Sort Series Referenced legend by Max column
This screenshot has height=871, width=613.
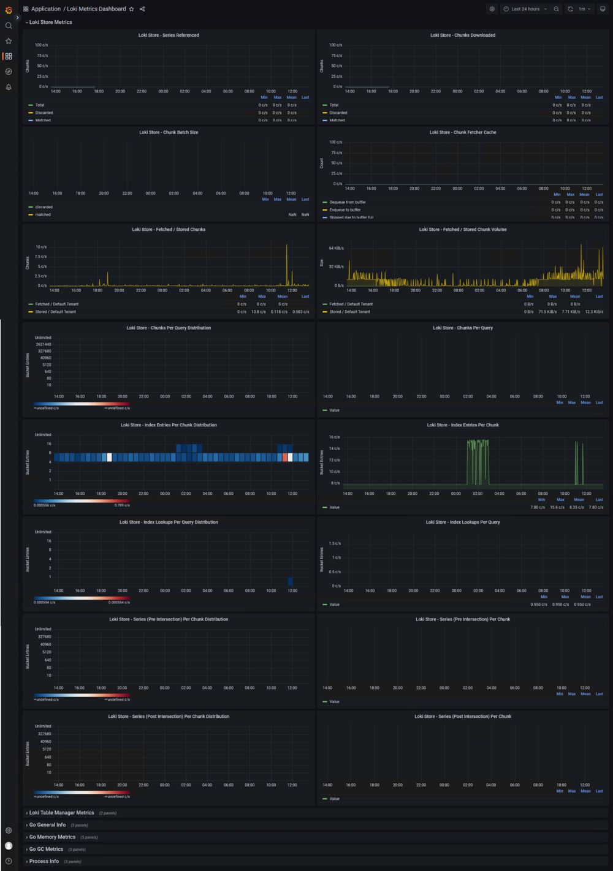pyautogui.click(x=278, y=97)
